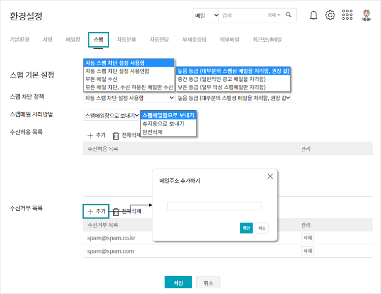Click 추가 in the 수신거부 목록 section

96,211
